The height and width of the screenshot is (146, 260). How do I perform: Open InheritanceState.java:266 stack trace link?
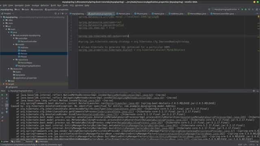[123, 109]
